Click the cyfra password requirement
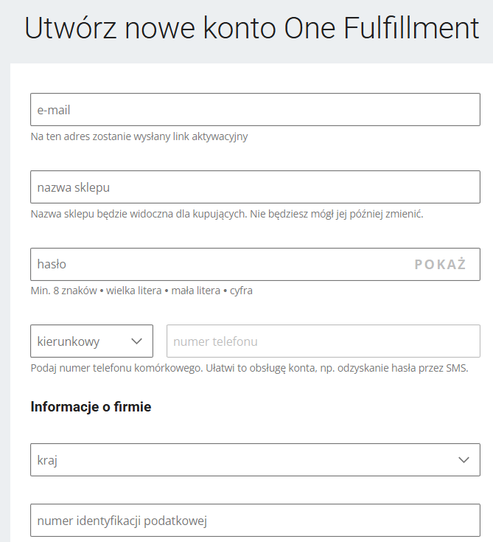This screenshot has height=542, width=493. coord(241,291)
